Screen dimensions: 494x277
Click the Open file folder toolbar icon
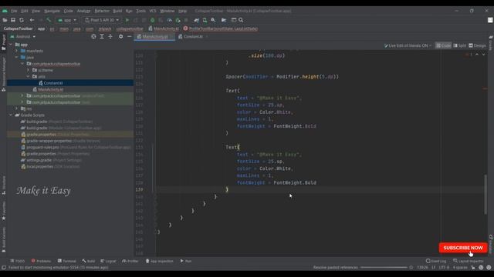(x=5, y=20)
